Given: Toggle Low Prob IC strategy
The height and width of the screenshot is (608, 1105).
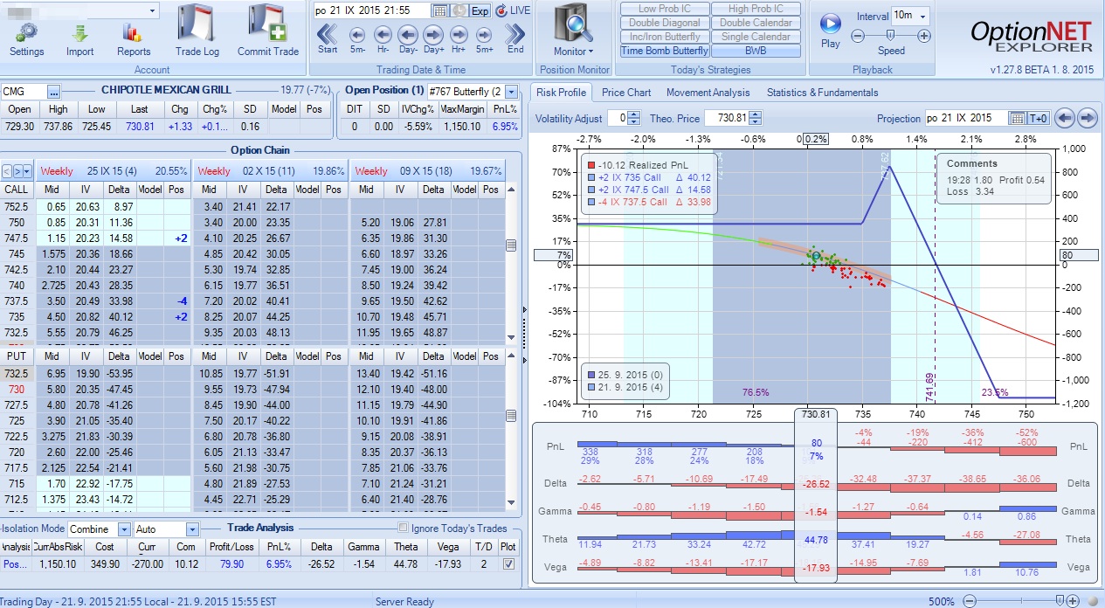Looking at the screenshot, I should (665, 9).
